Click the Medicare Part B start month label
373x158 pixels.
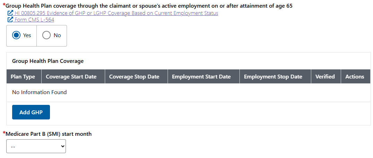(x=49, y=134)
